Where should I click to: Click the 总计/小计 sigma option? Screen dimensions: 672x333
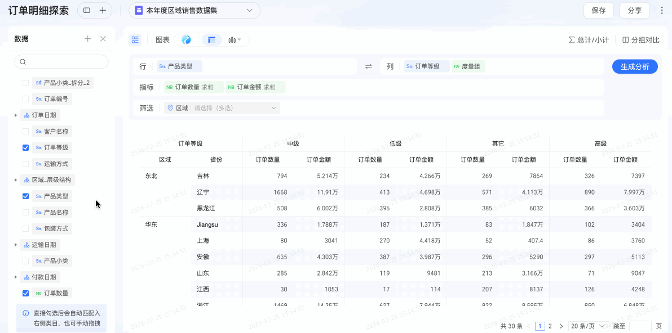click(x=589, y=40)
